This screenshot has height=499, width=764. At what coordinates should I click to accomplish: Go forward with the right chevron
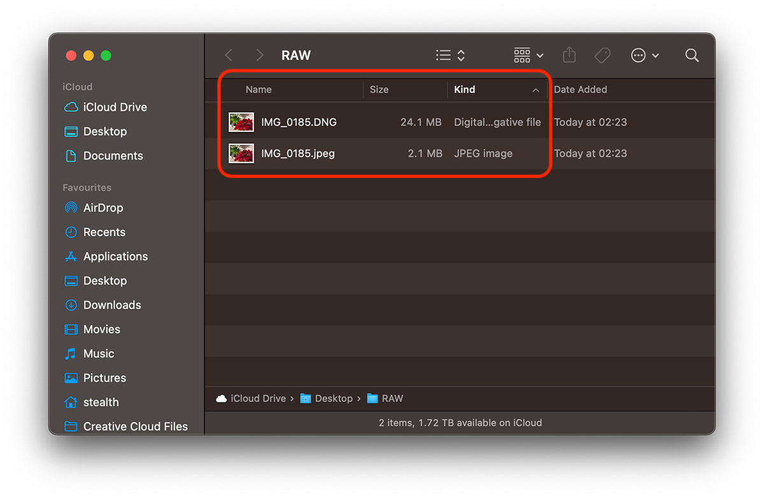(259, 55)
